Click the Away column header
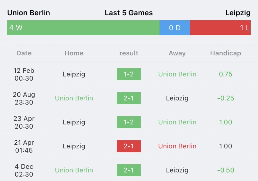Viewport: 258px width, 181px height. tap(177, 53)
